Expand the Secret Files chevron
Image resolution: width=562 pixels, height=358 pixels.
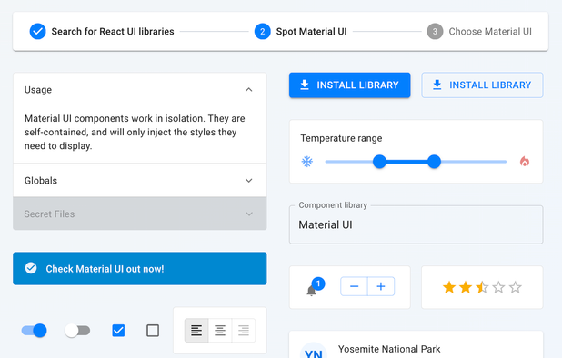pos(249,214)
